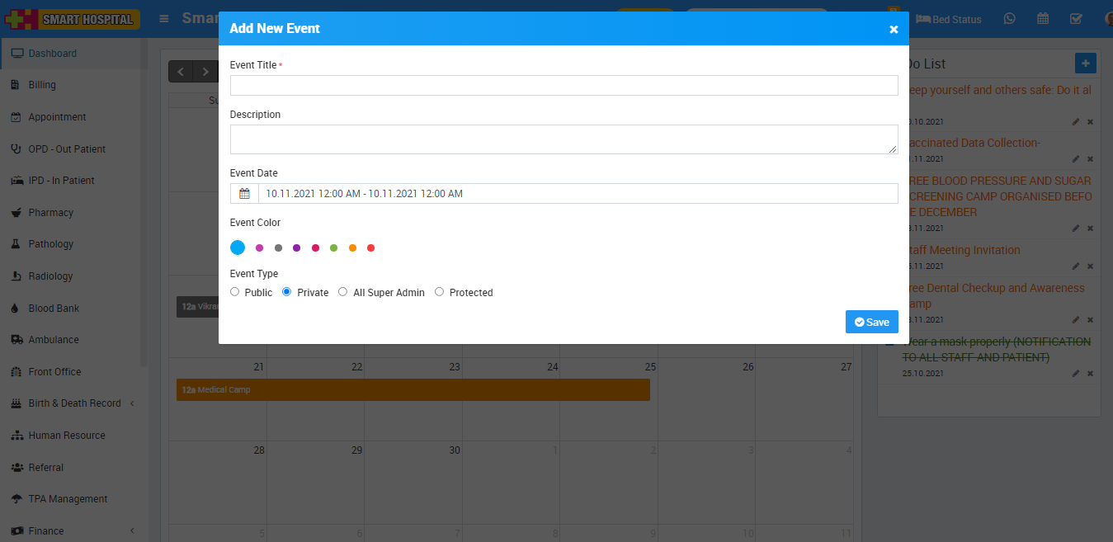Open the Medical Camp calendar event
1113x542 pixels.
[x=413, y=389]
